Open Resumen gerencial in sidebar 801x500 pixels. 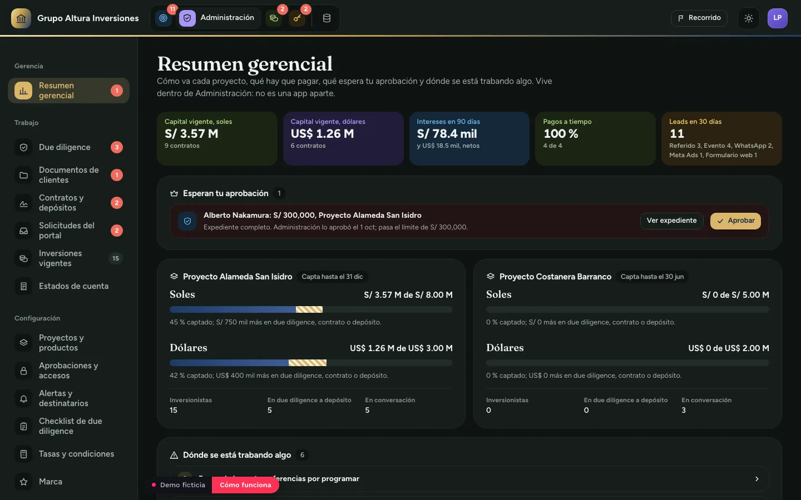click(68, 91)
